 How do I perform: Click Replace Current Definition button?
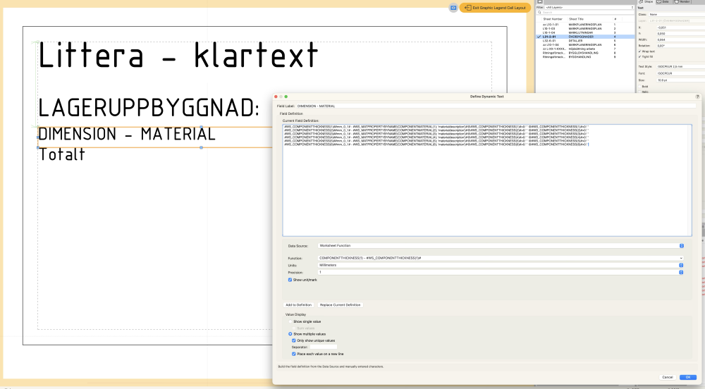(340, 304)
